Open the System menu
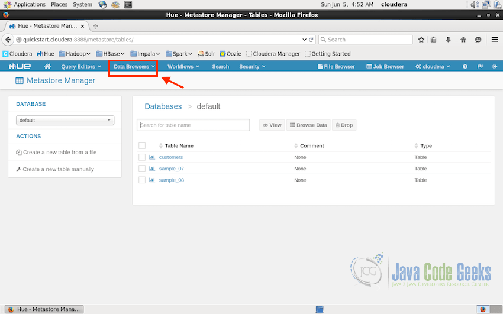This screenshot has width=503, height=314. coord(82,5)
